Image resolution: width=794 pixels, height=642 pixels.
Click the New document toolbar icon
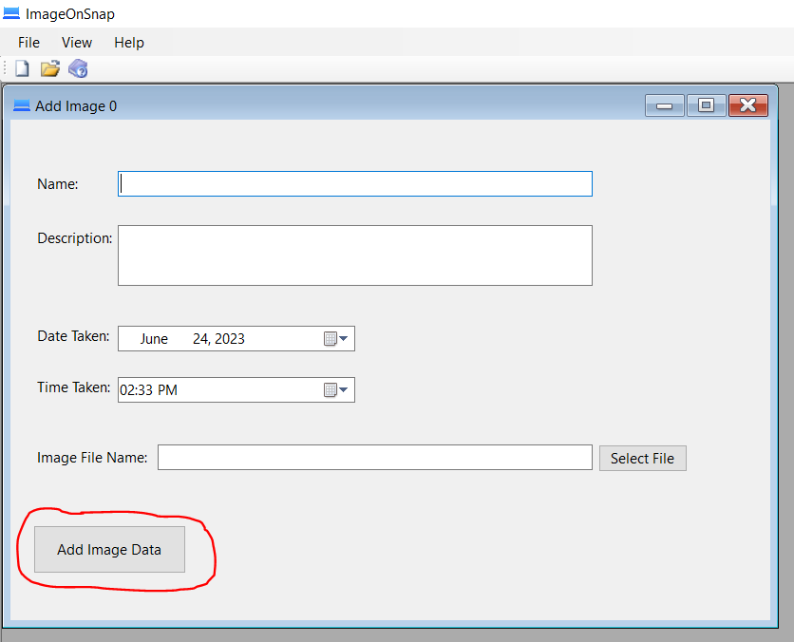point(22,68)
